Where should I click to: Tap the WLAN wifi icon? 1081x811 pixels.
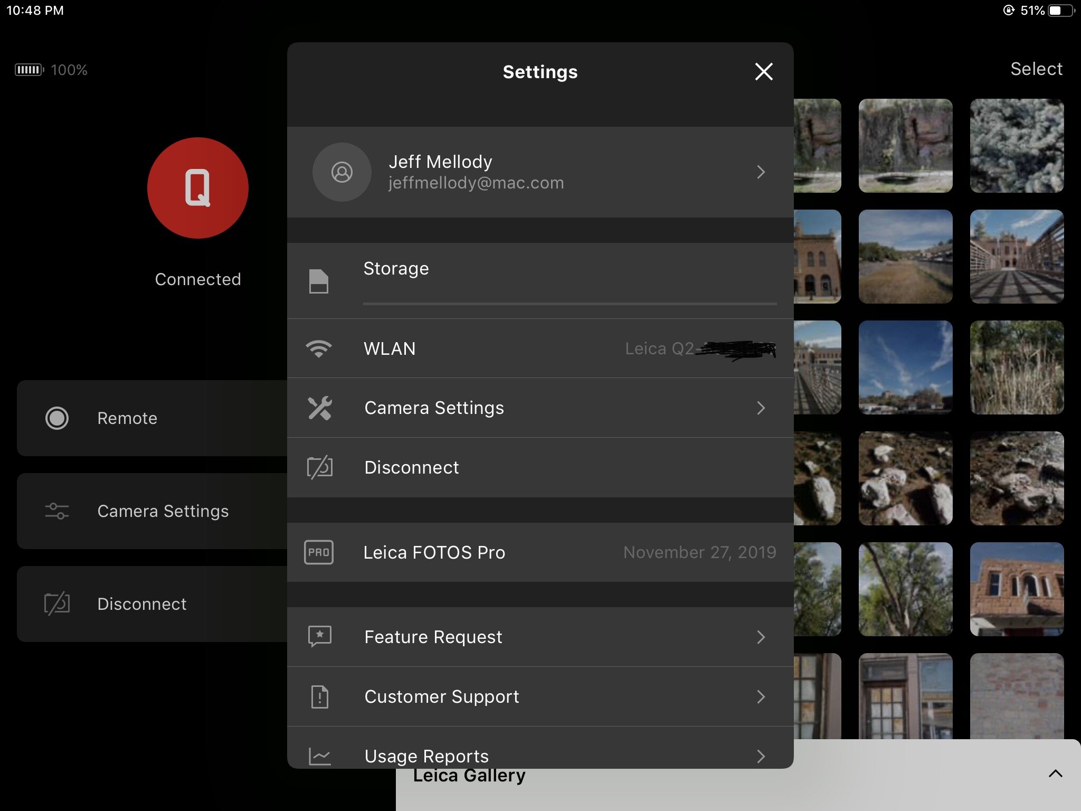point(319,348)
